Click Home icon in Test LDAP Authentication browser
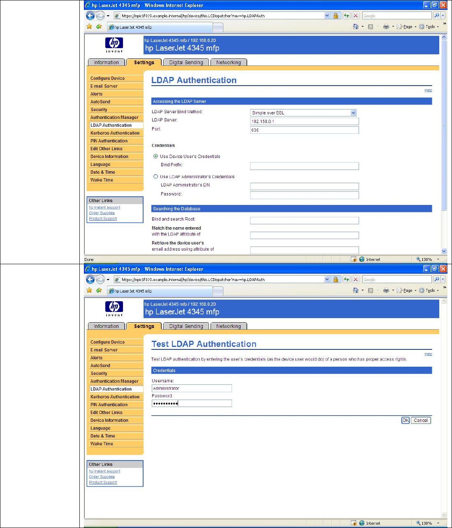 pos(356,291)
